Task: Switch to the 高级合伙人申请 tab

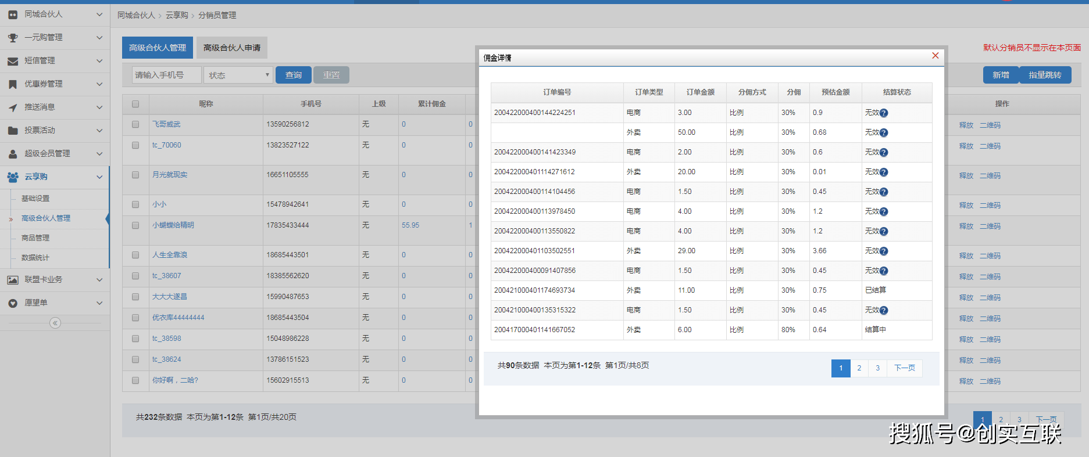Action: click(x=232, y=48)
